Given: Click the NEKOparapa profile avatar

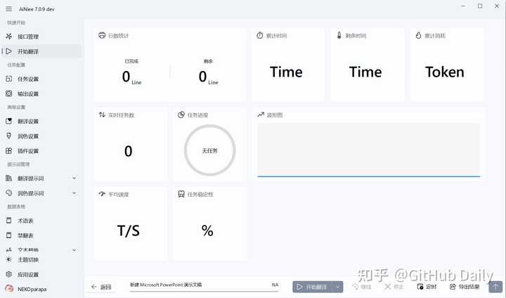Looking at the screenshot, I should 9,289.
